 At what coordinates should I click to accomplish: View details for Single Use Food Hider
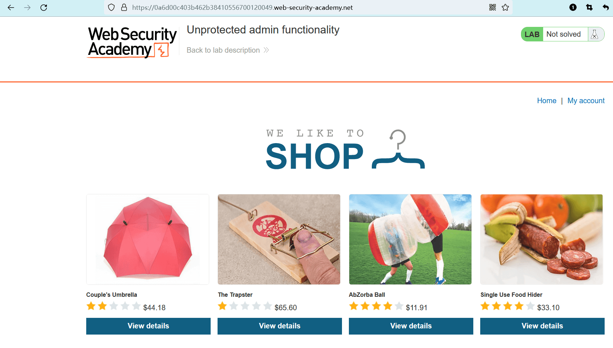[542, 326]
